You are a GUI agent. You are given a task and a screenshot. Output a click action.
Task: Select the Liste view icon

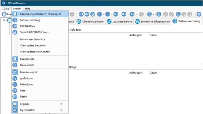click(15, 91)
